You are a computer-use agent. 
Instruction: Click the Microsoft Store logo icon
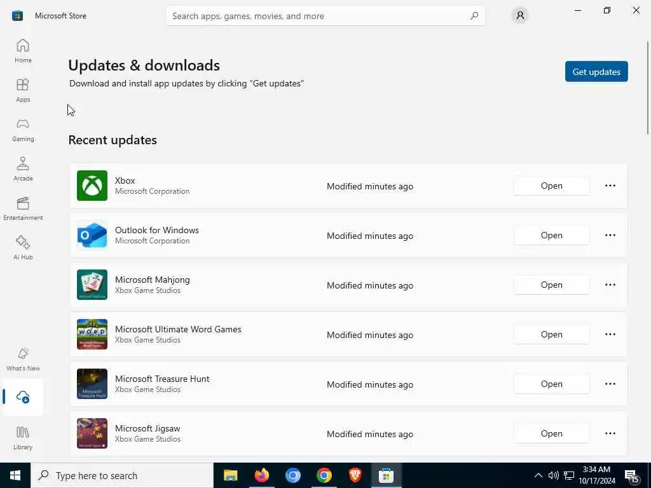pyautogui.click(x=17, y=16)
